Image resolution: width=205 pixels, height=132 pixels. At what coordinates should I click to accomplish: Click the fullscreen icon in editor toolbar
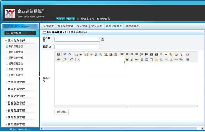coord(187,54)
